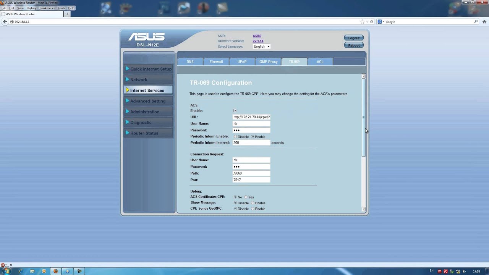The image size is (489, 275).
Task: Open Firefox Tools menu
Action: (x=61, y=8)
